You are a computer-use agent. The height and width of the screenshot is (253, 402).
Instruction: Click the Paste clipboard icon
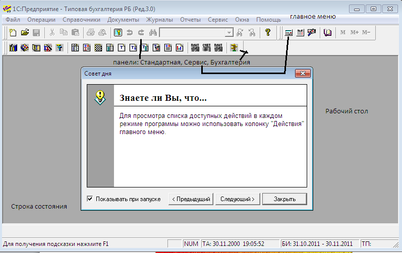pos(75,33)
